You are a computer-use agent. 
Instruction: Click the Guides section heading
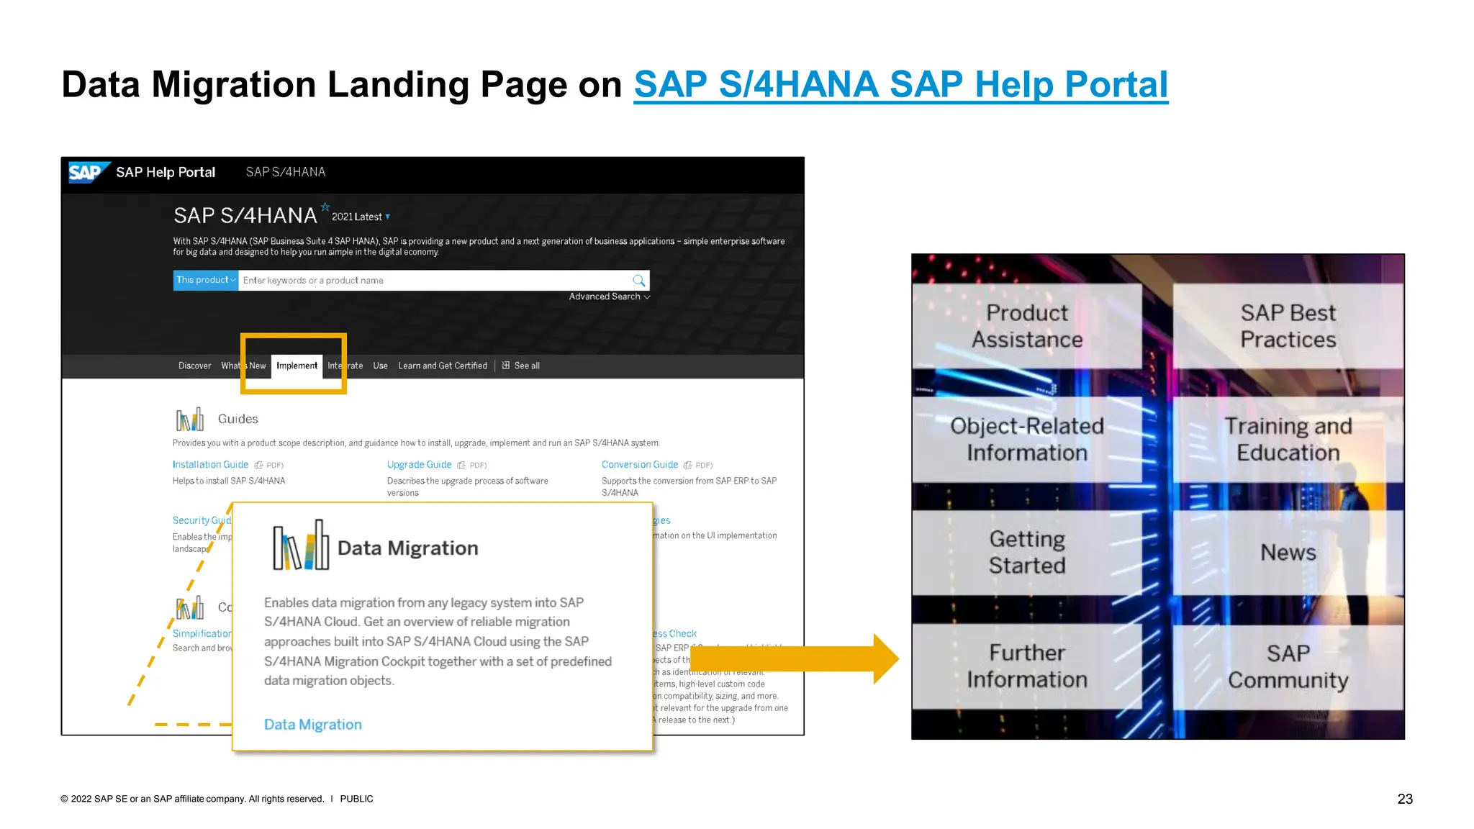[238, 419]
